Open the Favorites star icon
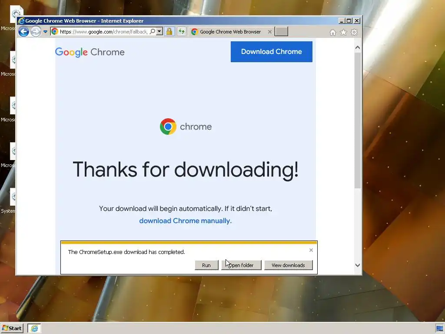Screen dimensions: 445x334 coord(343,32)
